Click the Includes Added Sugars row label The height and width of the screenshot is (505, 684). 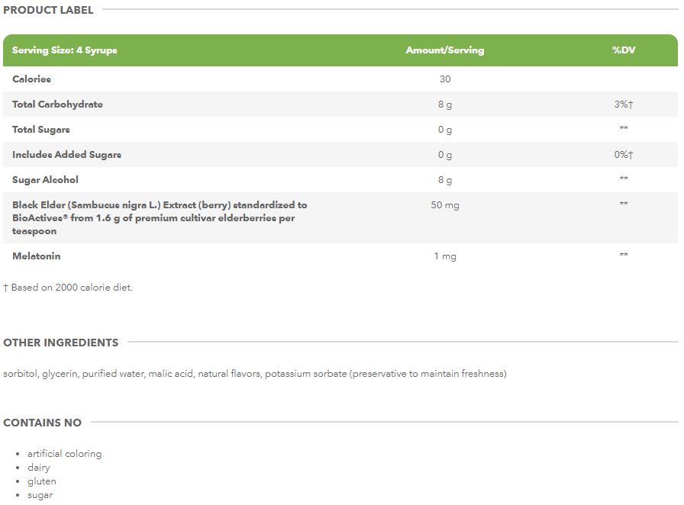tap(66, 155)
